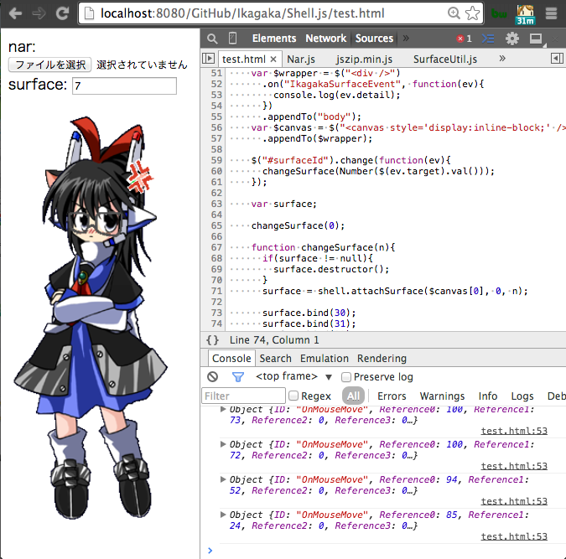
Task: Click the "Line 74, Column 1" status text
Action: pyautogui.click(x=274, y=340)
